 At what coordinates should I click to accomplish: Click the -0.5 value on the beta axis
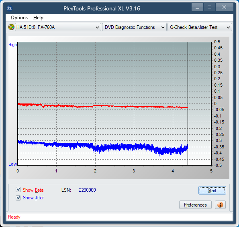click(x=218, y=165)
